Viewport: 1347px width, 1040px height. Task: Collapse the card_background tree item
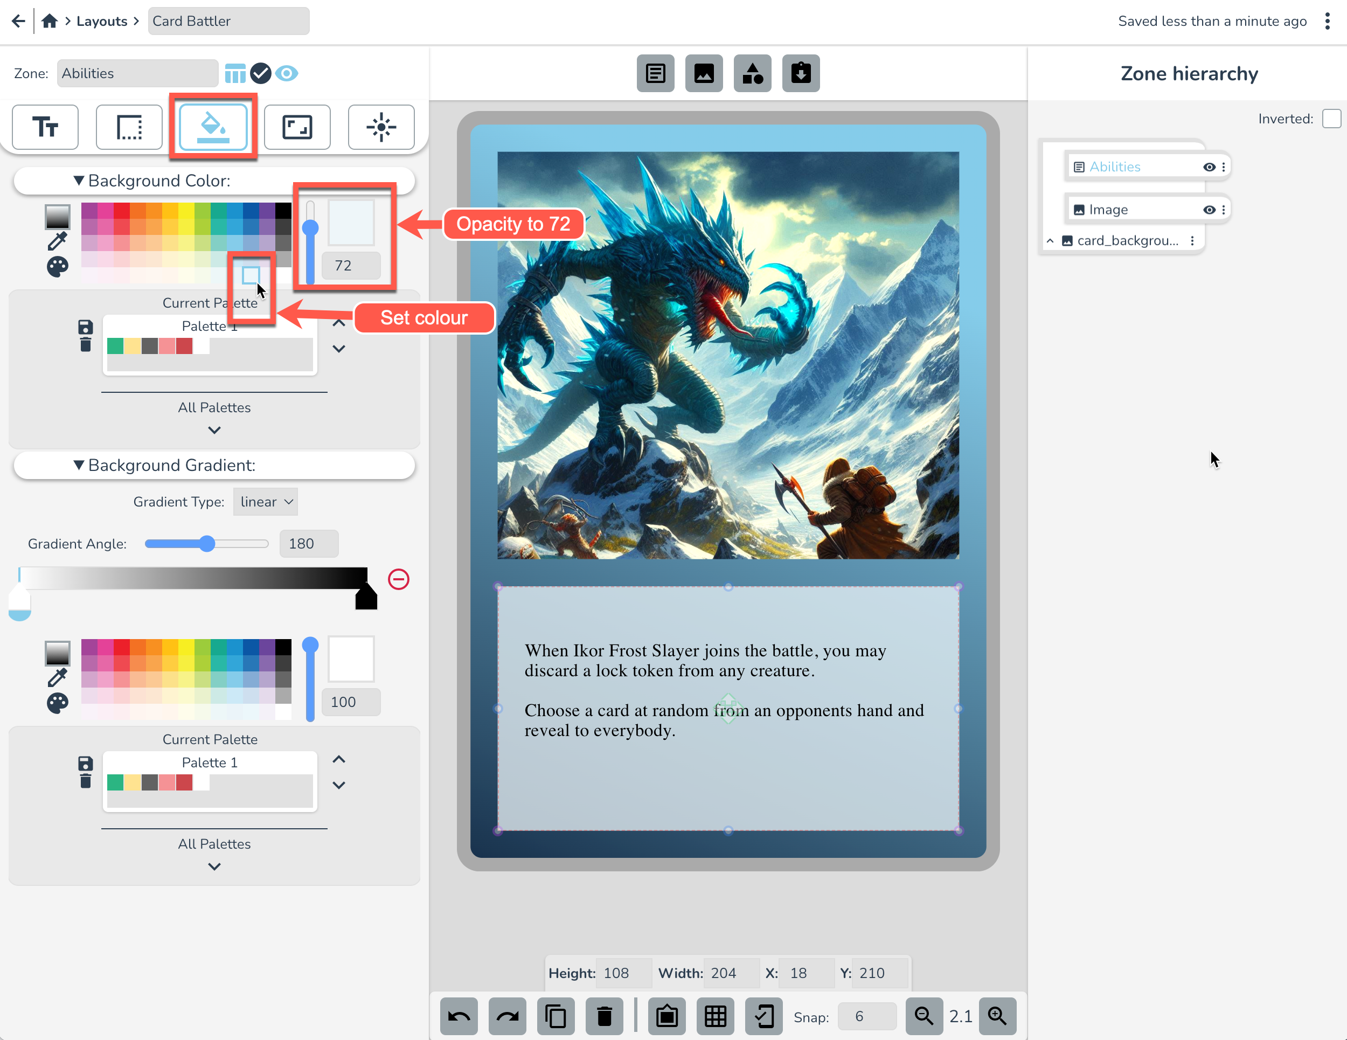click(x=1050, y=240)
